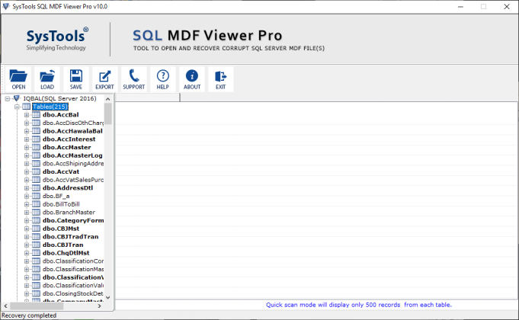Click table icon beside dbo.AccInterest

point(36,139)
